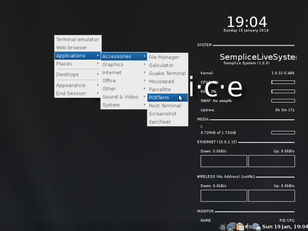Click the WIRELESS (No Address) heading

coord(226,177)
